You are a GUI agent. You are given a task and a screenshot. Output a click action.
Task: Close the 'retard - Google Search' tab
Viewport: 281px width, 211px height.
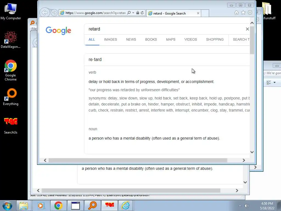[198, 13]
